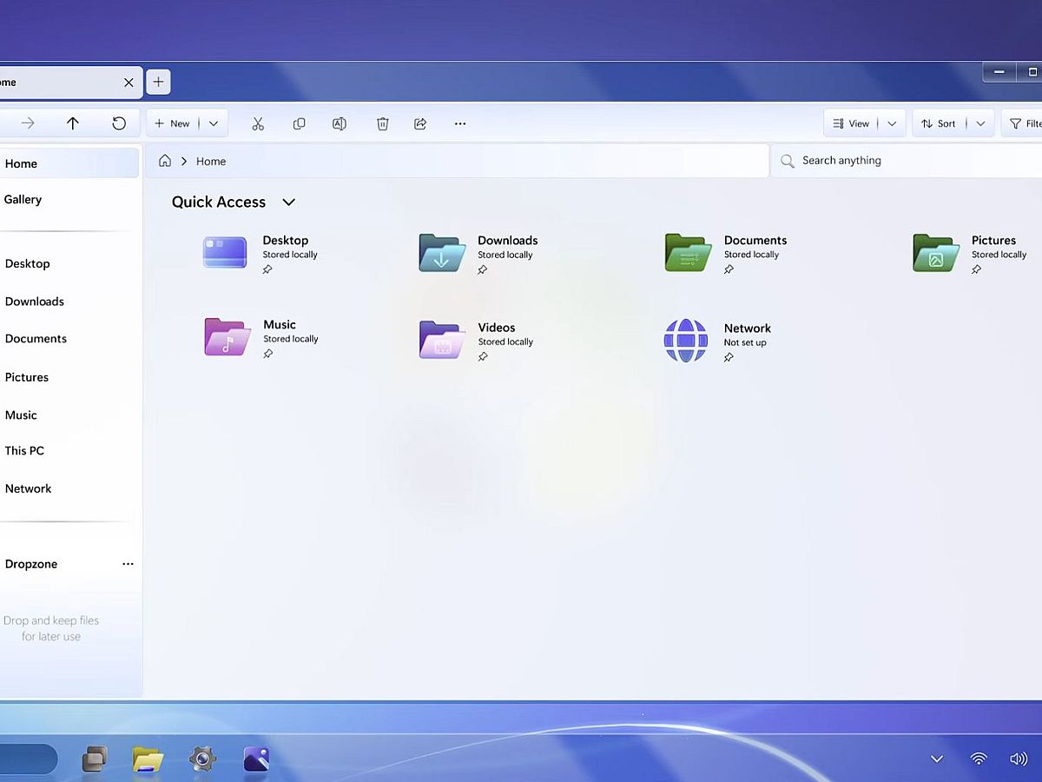
Task: Click the Delete trash can icon
Action: point(382,124)
